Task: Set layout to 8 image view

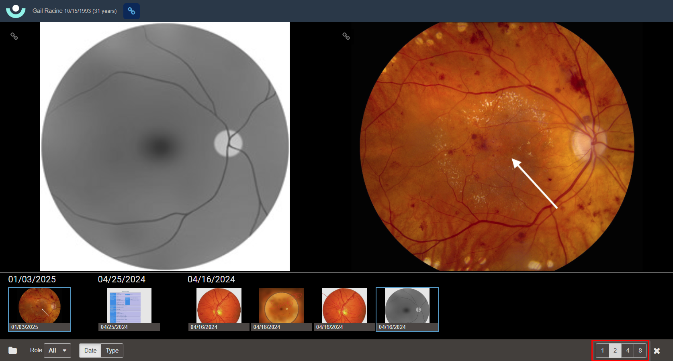Action: click(640, 350)
